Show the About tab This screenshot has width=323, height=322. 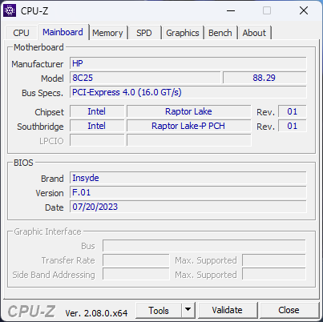pos(254,33)
